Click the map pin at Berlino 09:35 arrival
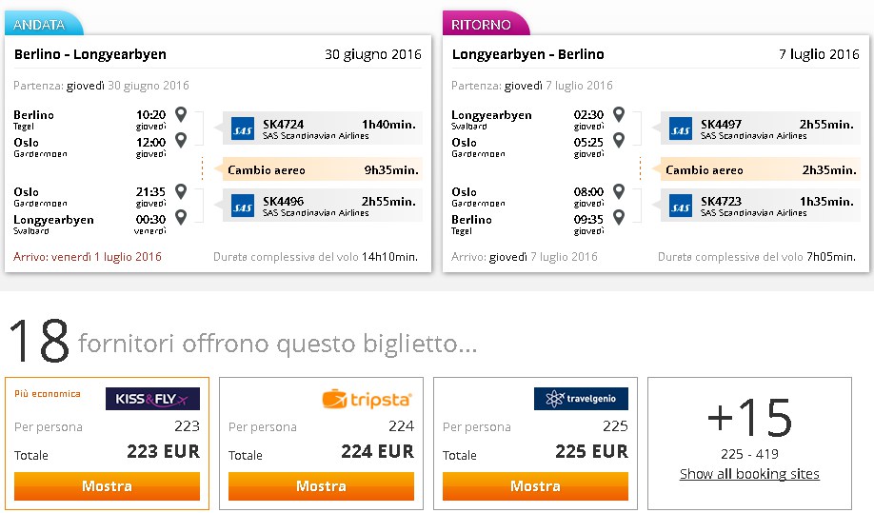The width and height of the screenshot is (874, 513). [619, 217]
